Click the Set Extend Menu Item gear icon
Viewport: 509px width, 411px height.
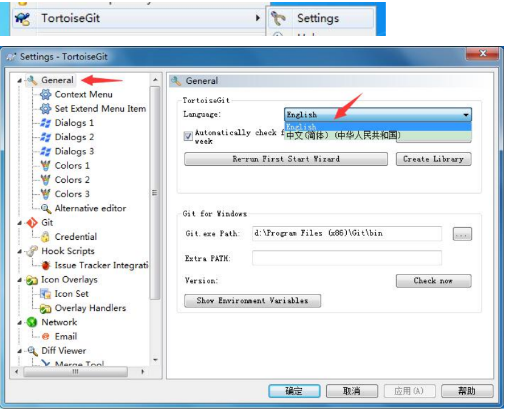tap(46, 109)
